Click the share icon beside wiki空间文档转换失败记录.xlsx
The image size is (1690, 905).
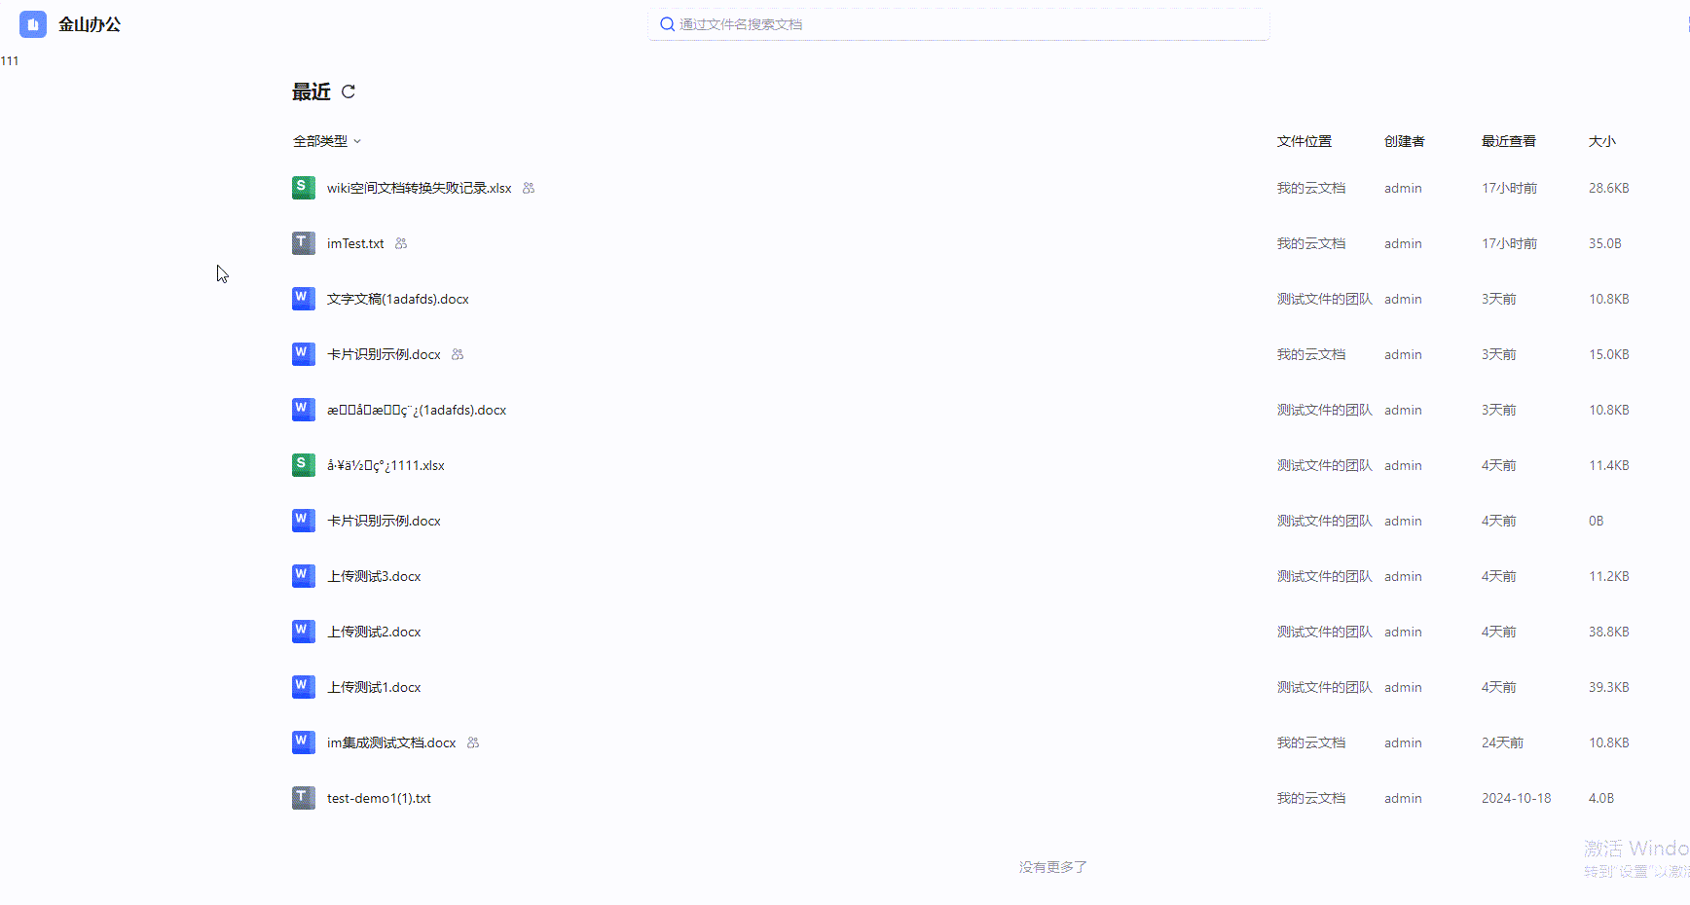coord(529,188)
